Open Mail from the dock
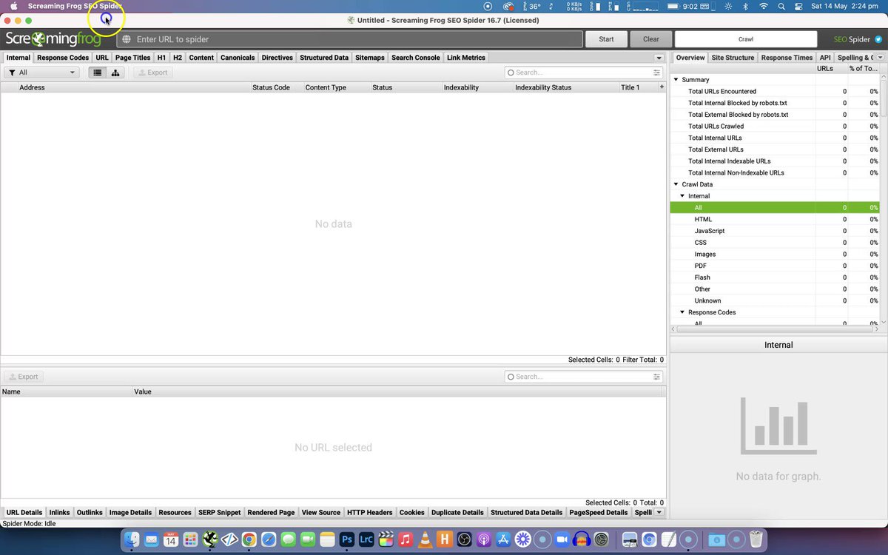Screen dimensions: 888x555 152,539
